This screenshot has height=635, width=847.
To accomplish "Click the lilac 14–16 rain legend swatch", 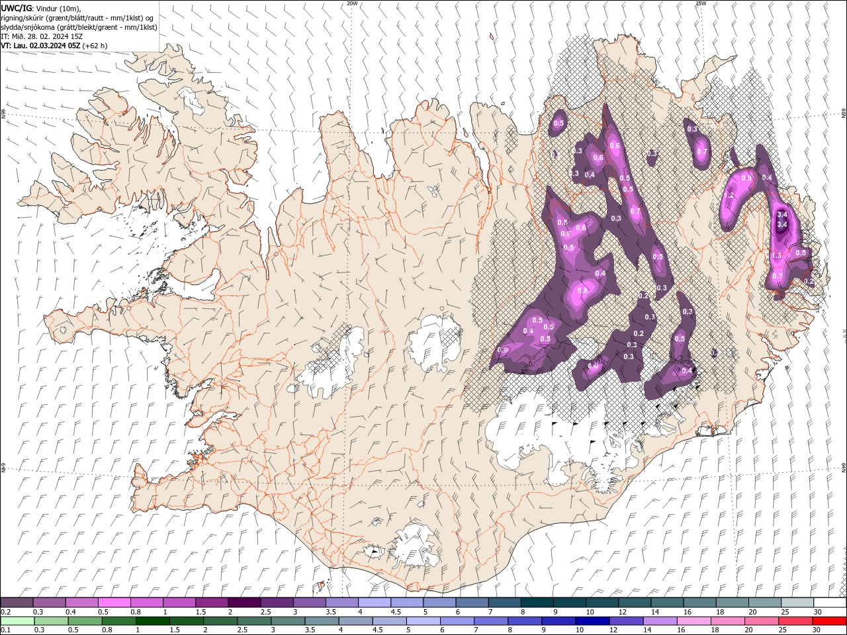I will pyautogui.click(x=660, y=621).
